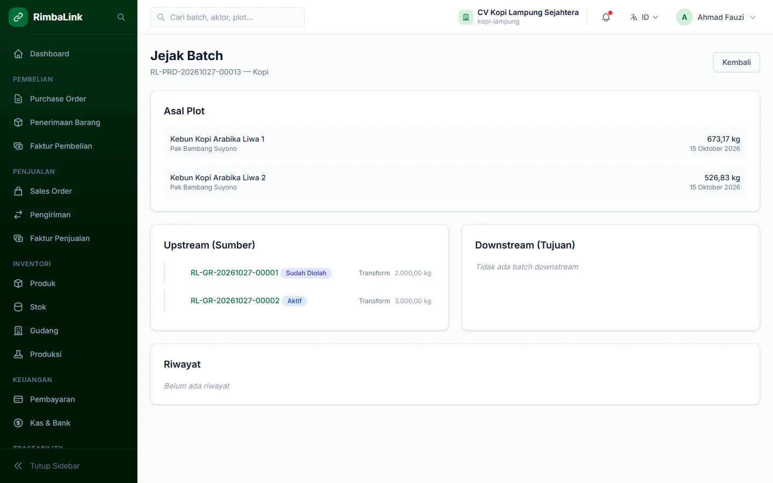Image resolution: width=773 pixels, height=483 pixels.
Task: Click the 3.000,00 kg quantity
Action: pyautogui.click(x=413, y=301)
